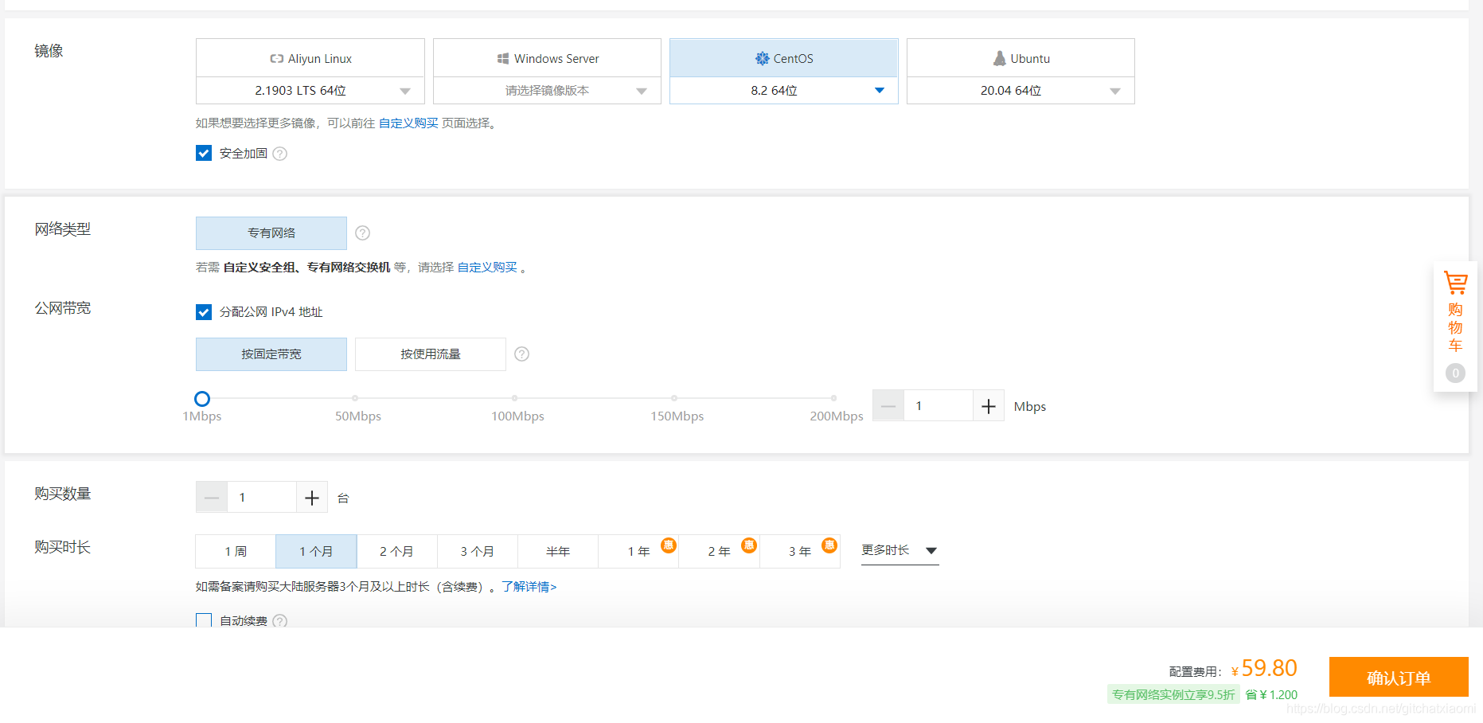Click the plus button of the Mbps stepper
1483x723 pixels.
tap(989, 406)
